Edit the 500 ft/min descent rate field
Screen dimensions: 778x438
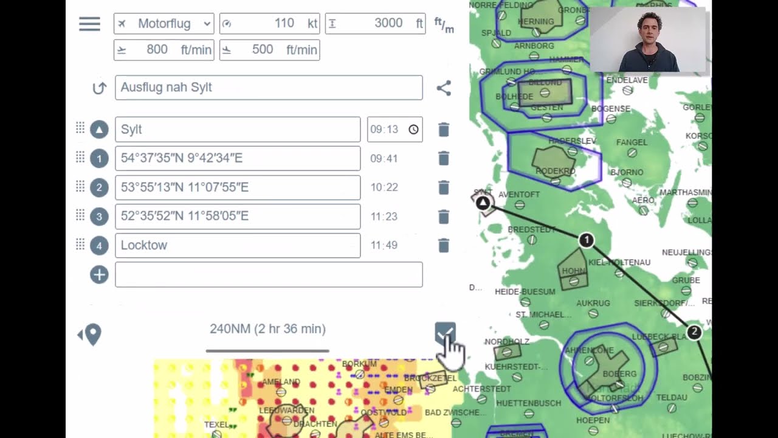[270, 50]
